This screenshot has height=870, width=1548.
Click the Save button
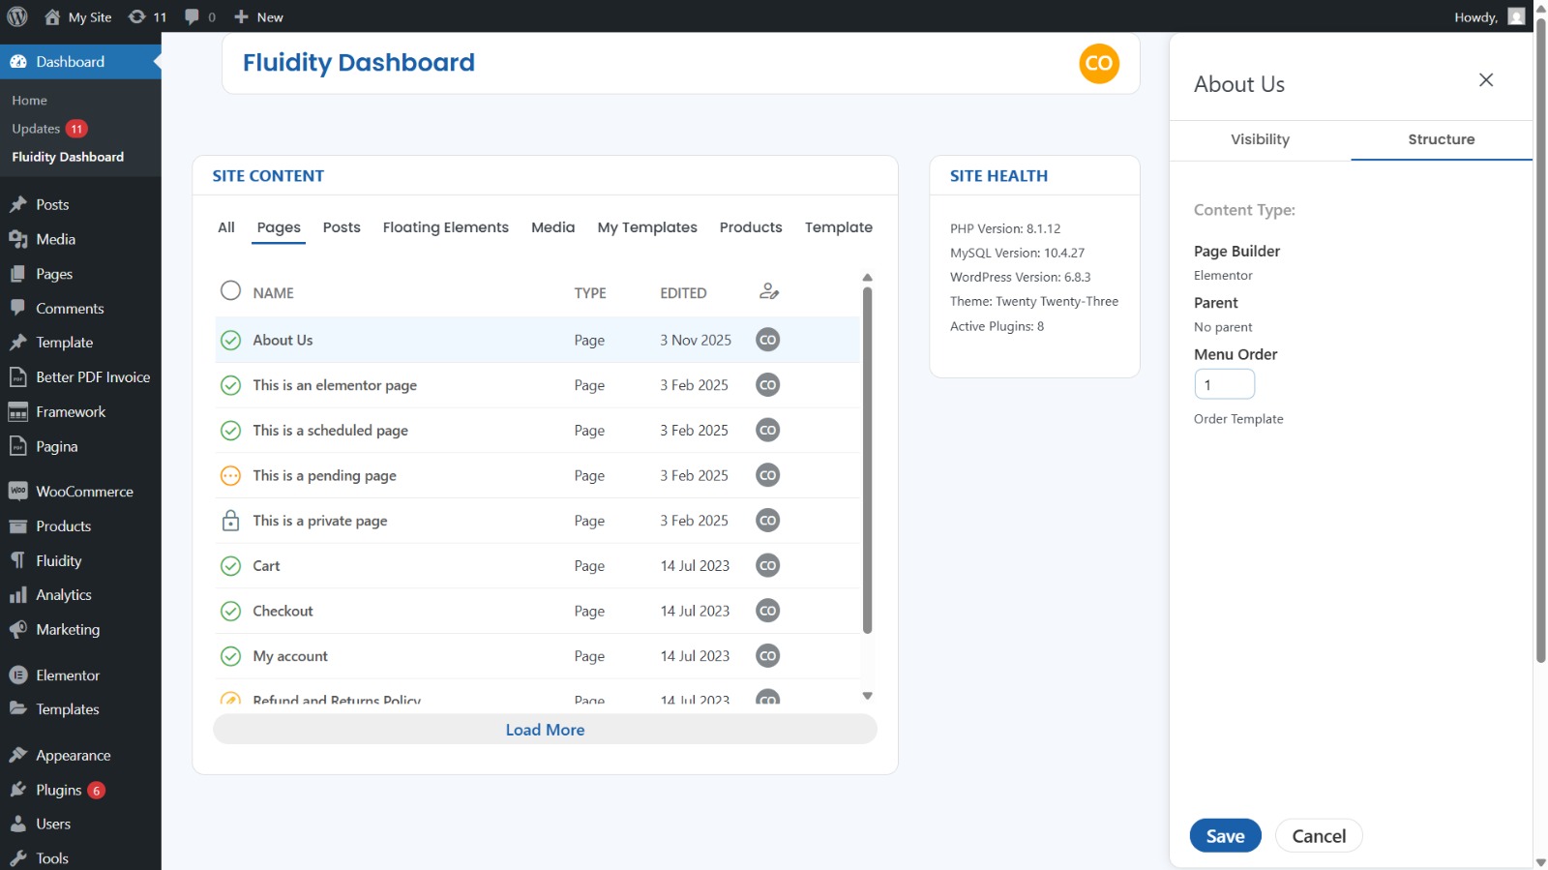(x=1225, y=836)
